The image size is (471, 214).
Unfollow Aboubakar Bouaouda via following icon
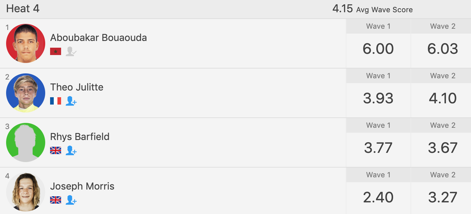tap(71, 51)
